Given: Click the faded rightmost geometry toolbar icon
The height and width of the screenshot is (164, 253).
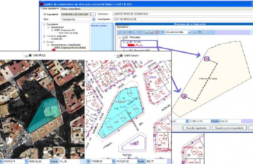Looking at the screenshot, I should (x=205, y=32).
